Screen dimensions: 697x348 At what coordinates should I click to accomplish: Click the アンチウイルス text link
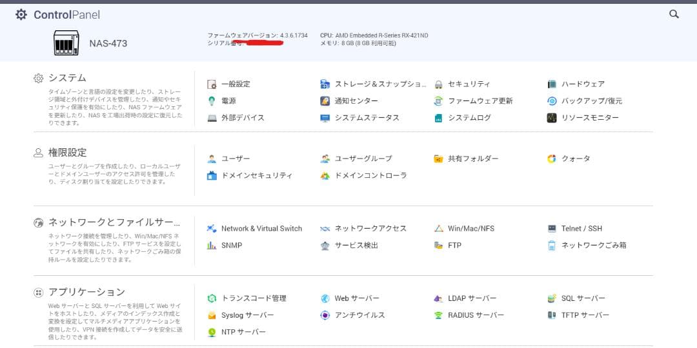coord(359,316)
